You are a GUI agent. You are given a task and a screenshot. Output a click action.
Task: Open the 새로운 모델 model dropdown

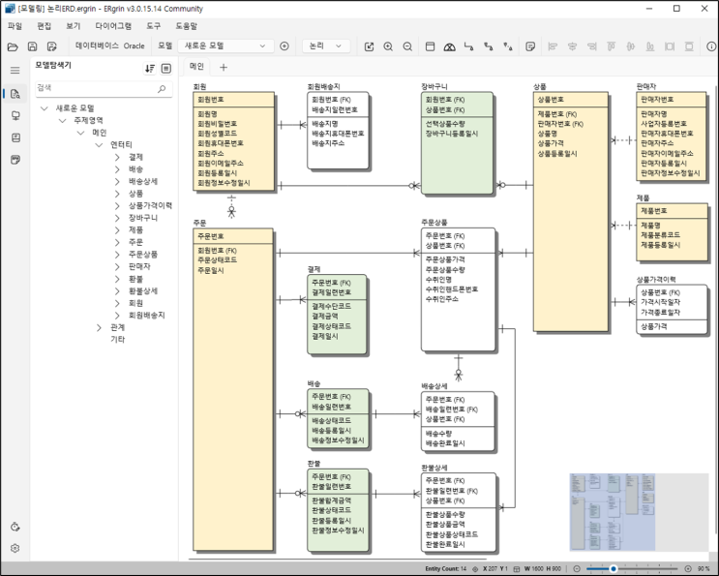click(225, 45)
